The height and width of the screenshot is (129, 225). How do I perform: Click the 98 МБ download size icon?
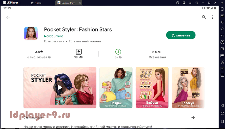[79, 52]
